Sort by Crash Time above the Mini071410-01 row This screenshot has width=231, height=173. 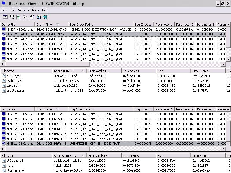[x=51, y=25]
